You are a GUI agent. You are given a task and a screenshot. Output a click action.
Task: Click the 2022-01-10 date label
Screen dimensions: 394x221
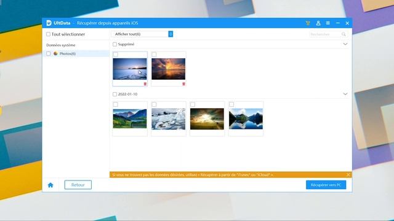point(127,94)
